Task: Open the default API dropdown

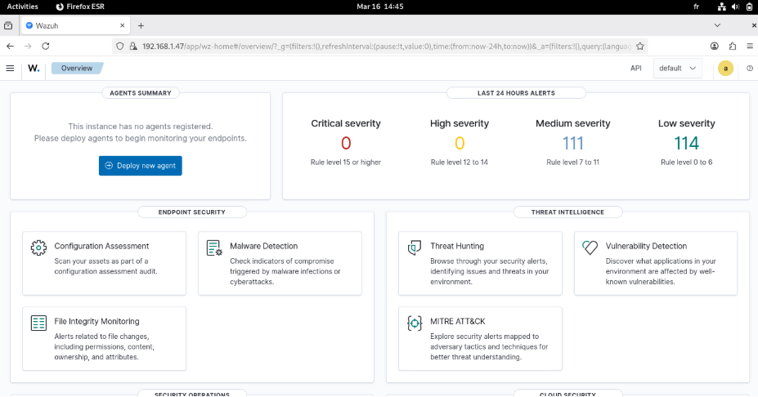Action: click(x=678, y=68)
